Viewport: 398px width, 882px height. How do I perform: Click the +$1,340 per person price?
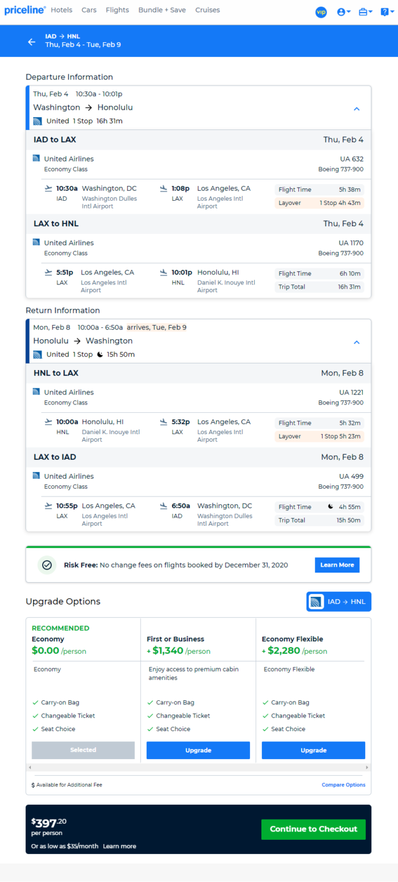click(x=179, y=651)
